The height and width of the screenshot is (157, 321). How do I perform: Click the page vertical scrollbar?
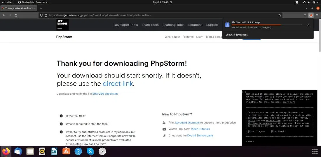pos(320,35)
